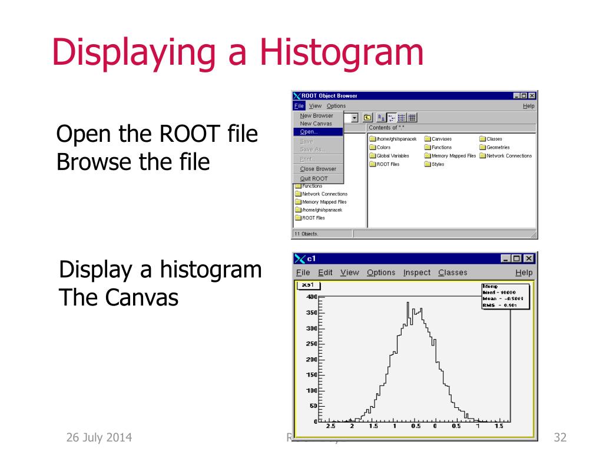Open View menu in c1 canvas
Image resolution: width=603 pixels, height=452 pixels.
click(350, 272)
